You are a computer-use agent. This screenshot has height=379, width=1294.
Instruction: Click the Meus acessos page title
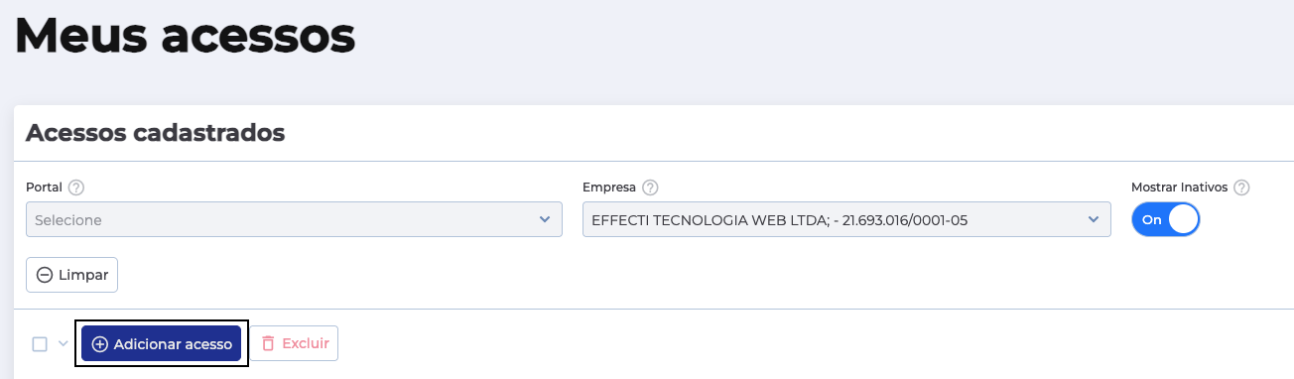coord(185,36)
